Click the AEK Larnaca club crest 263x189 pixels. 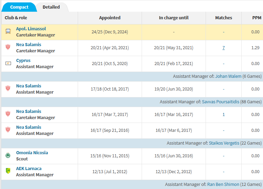[x=8, y=171]
